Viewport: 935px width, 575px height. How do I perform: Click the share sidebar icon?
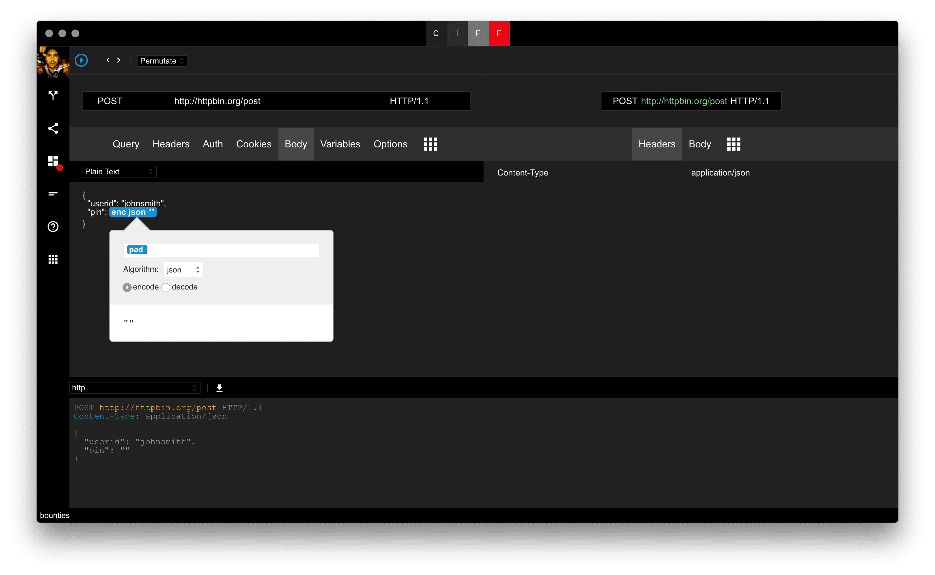53,128
